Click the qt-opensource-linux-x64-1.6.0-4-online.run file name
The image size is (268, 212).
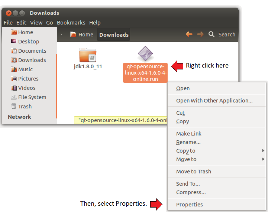coord(145,73)
